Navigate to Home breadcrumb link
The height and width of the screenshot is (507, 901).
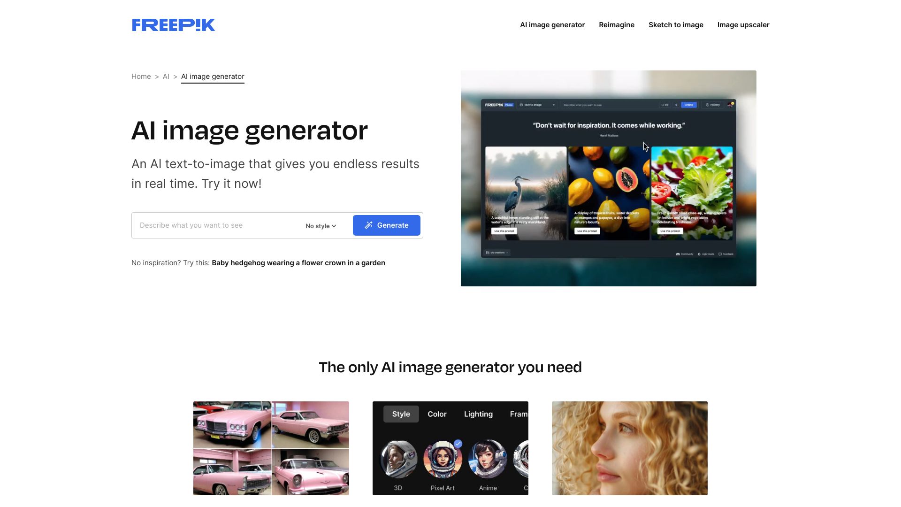click(x=141, y=76)
